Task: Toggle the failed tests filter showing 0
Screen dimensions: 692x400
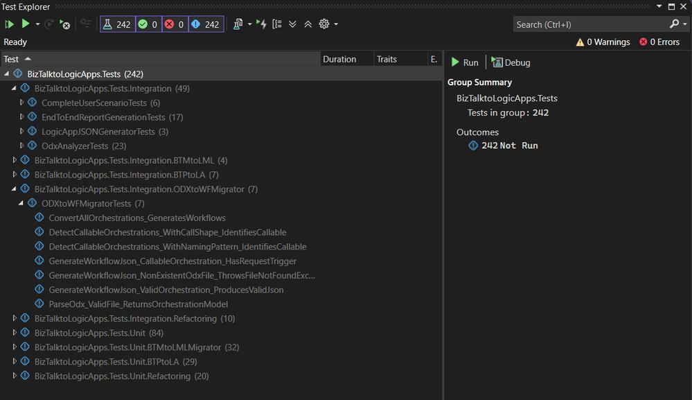Action: 175,24
